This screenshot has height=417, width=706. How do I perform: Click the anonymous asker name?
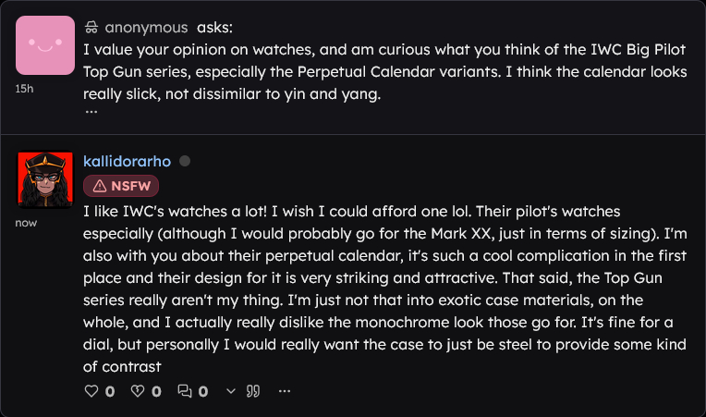tap(146, 28)
